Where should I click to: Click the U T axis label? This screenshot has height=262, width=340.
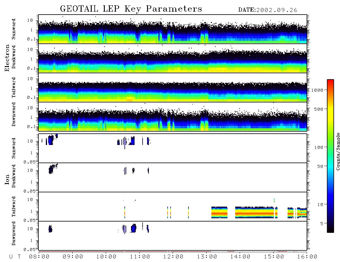click(15, 257)
